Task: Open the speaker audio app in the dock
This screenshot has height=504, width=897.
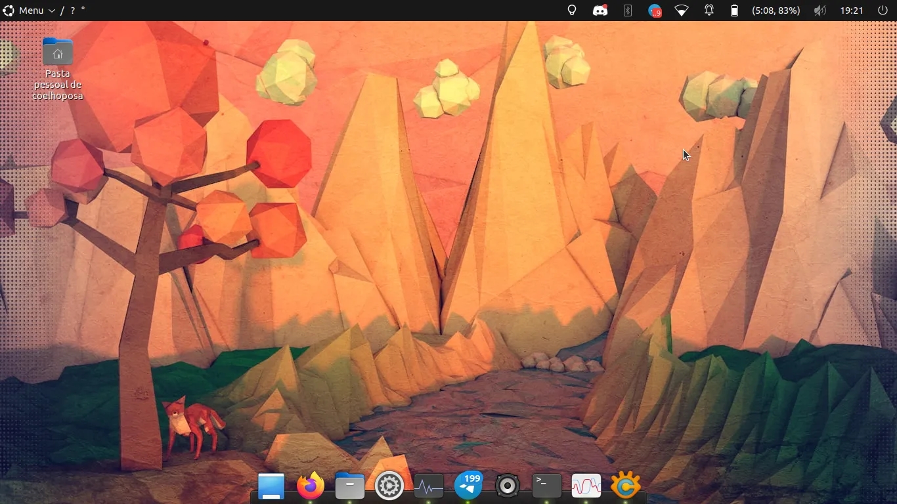Action: tap(508, 486)
